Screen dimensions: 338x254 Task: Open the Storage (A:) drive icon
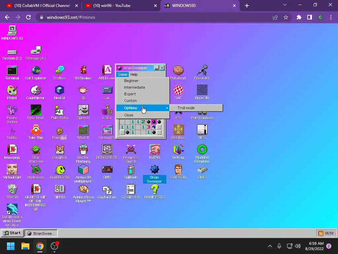[x=36, y=53]
